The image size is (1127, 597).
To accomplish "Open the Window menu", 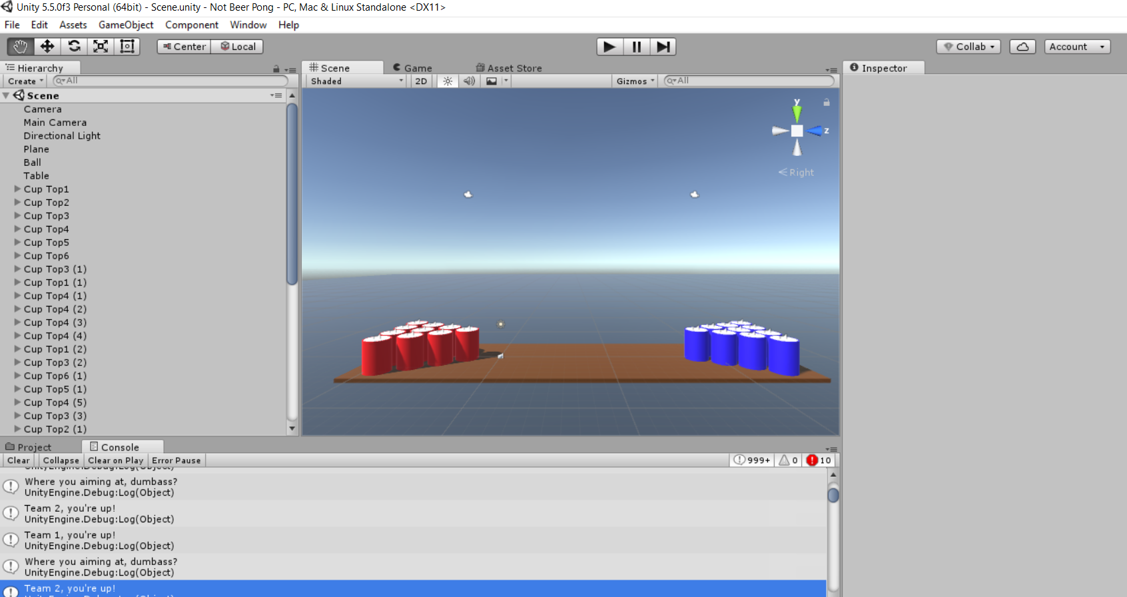I will coord(248,25).
